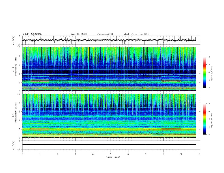The width and height of the screenshot is (224, 173).
Task: Click inside the ch.2 spectrogram panel
Action: 109,116
